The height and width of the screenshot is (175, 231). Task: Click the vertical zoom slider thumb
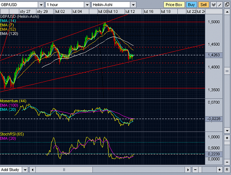pos(227,143)
